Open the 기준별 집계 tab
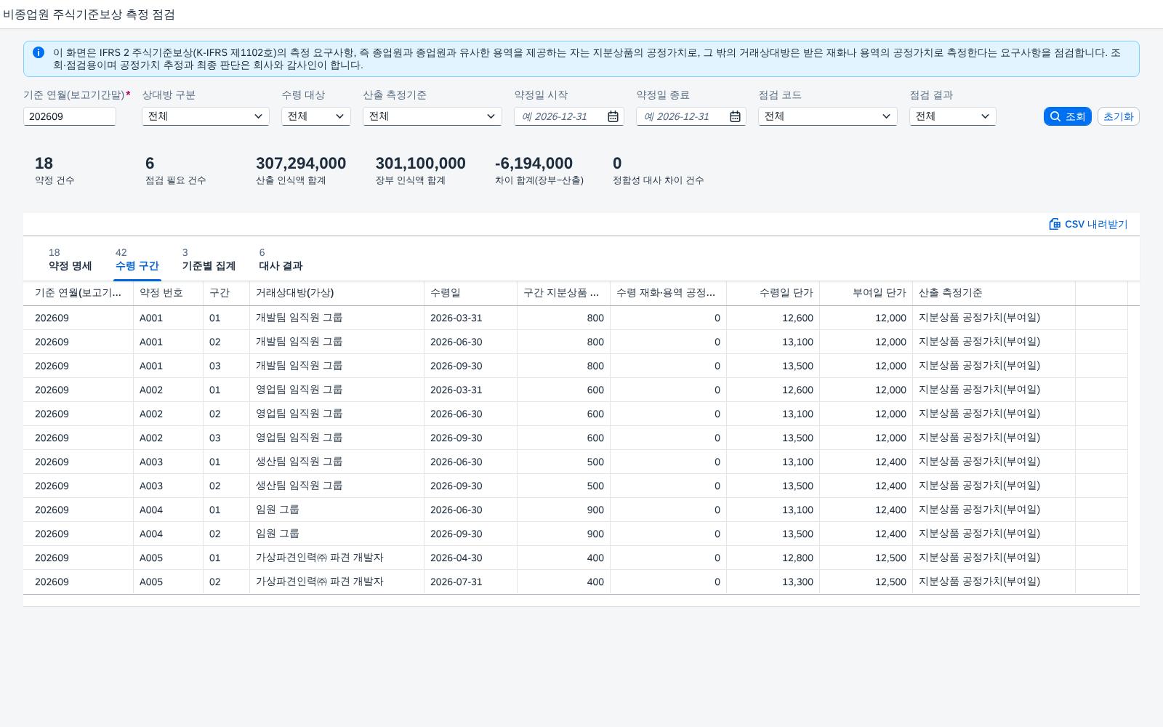The width and height of the screenshot is (1163, 727). [209, 260]
